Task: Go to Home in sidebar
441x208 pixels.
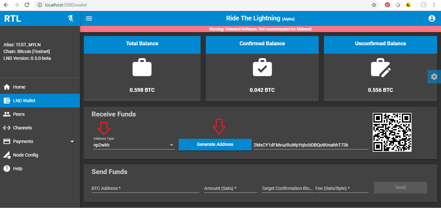Action: pyautogui.click(x=40, y=87)
